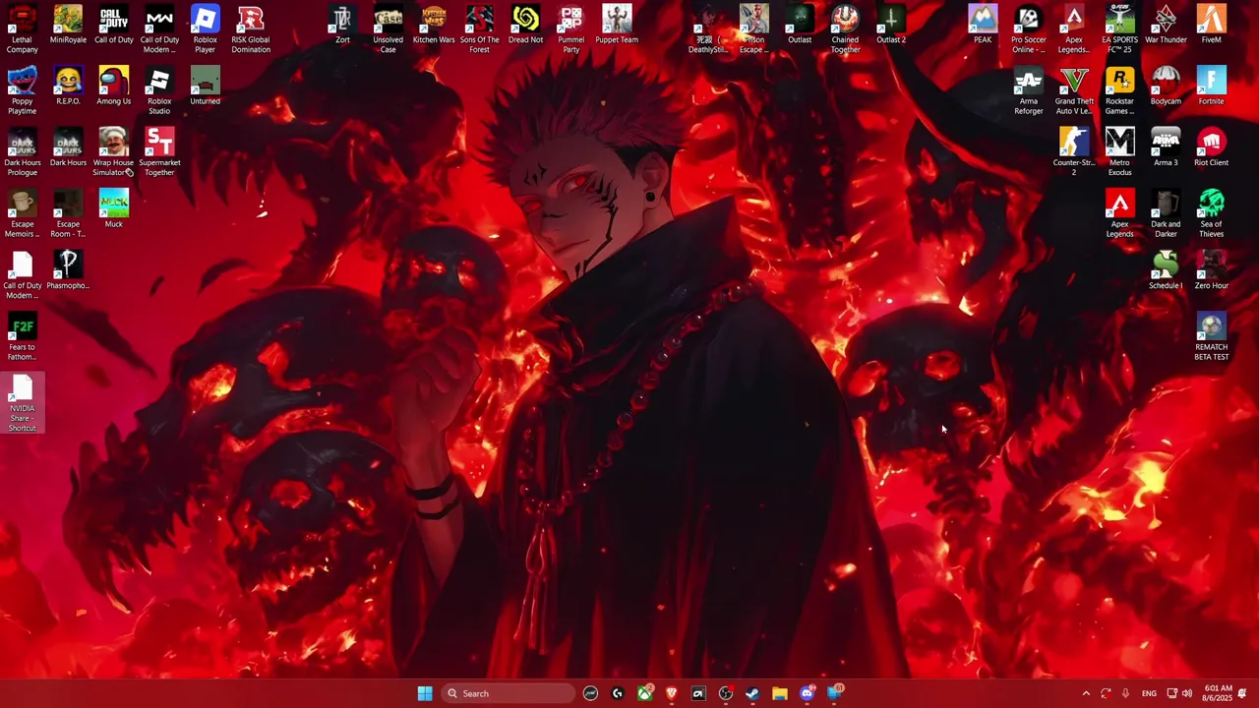This screenshot has height=708, width=1259.
Task: Select the Schedule I icon
Action: point(1166,270)
